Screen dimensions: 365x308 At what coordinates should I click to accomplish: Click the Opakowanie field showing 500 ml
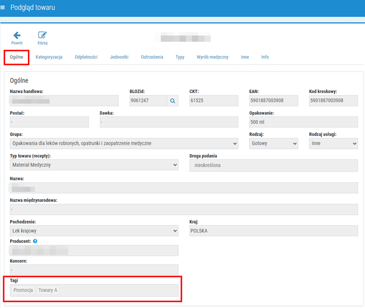tap(304, 122)
